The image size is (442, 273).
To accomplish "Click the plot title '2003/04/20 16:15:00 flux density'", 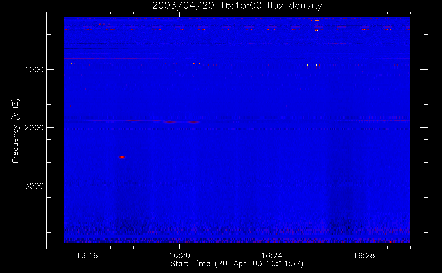I will [237, 5].
